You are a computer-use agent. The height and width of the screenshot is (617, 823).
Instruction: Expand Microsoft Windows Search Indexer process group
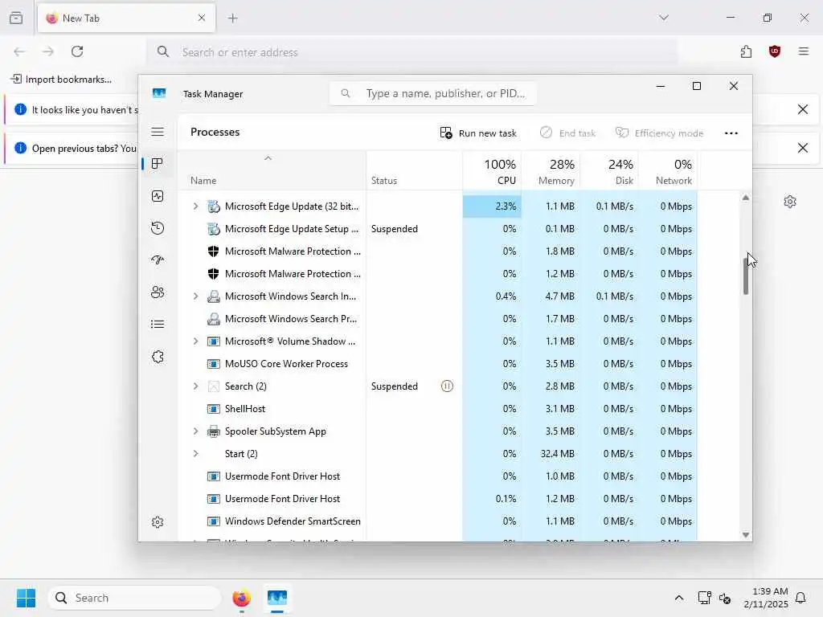195,296
